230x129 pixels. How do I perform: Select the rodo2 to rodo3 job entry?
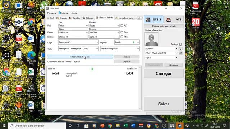tap(93, 72)
